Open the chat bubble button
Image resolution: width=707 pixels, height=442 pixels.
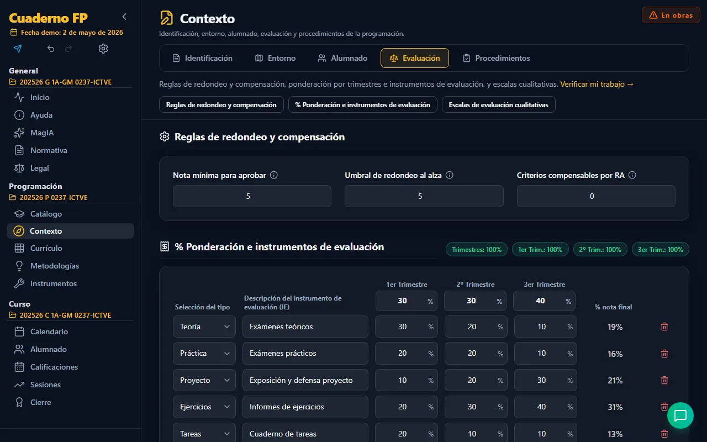[680, 415]
